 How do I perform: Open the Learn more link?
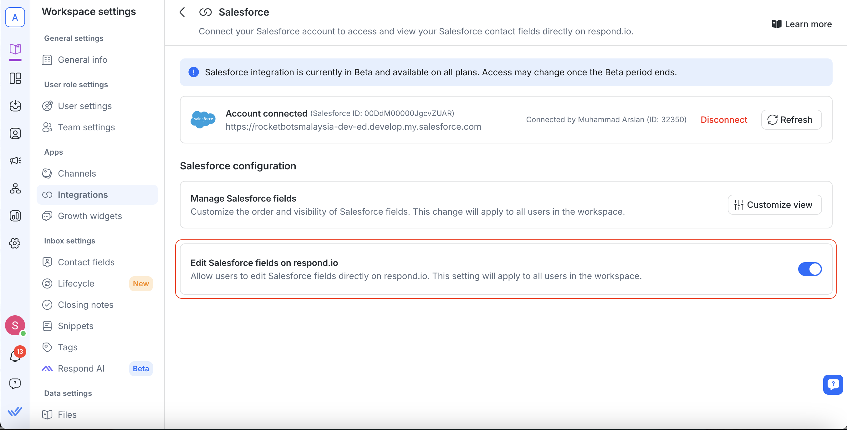[x=802, y=24]
